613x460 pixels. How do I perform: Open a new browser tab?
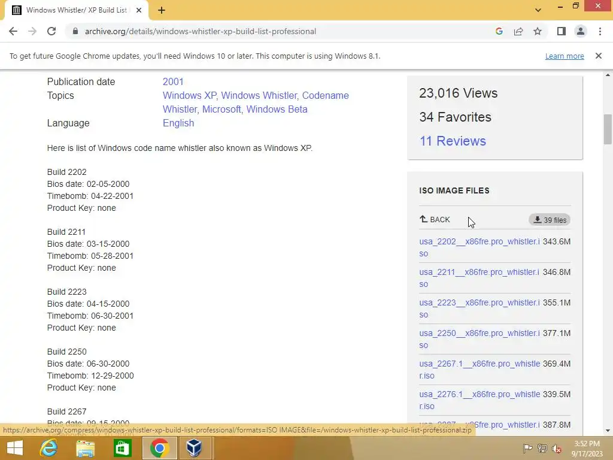coord(162,11)
